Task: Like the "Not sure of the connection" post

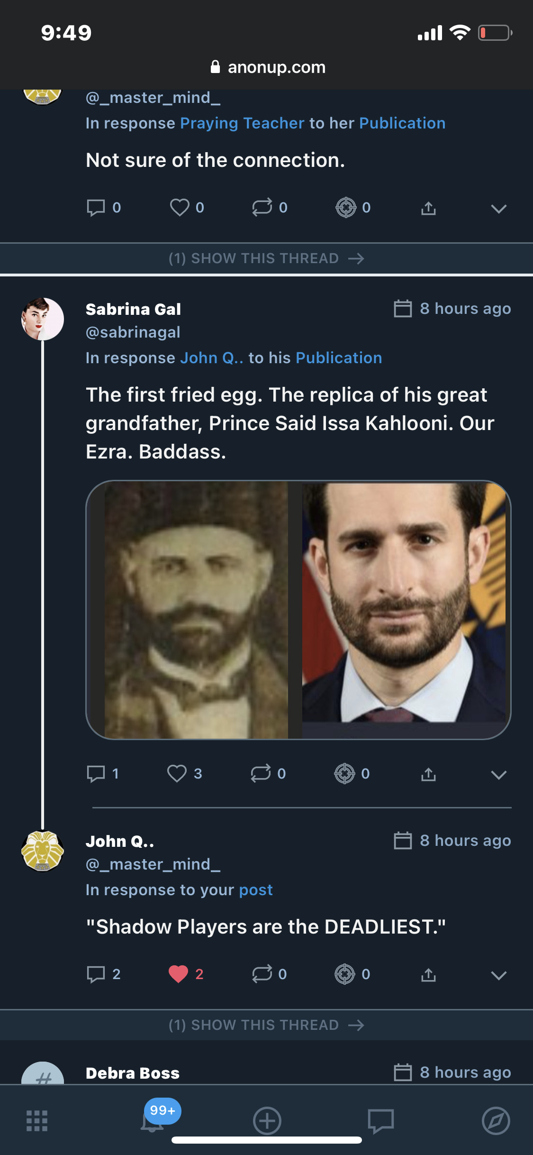Action: (180, 207)
